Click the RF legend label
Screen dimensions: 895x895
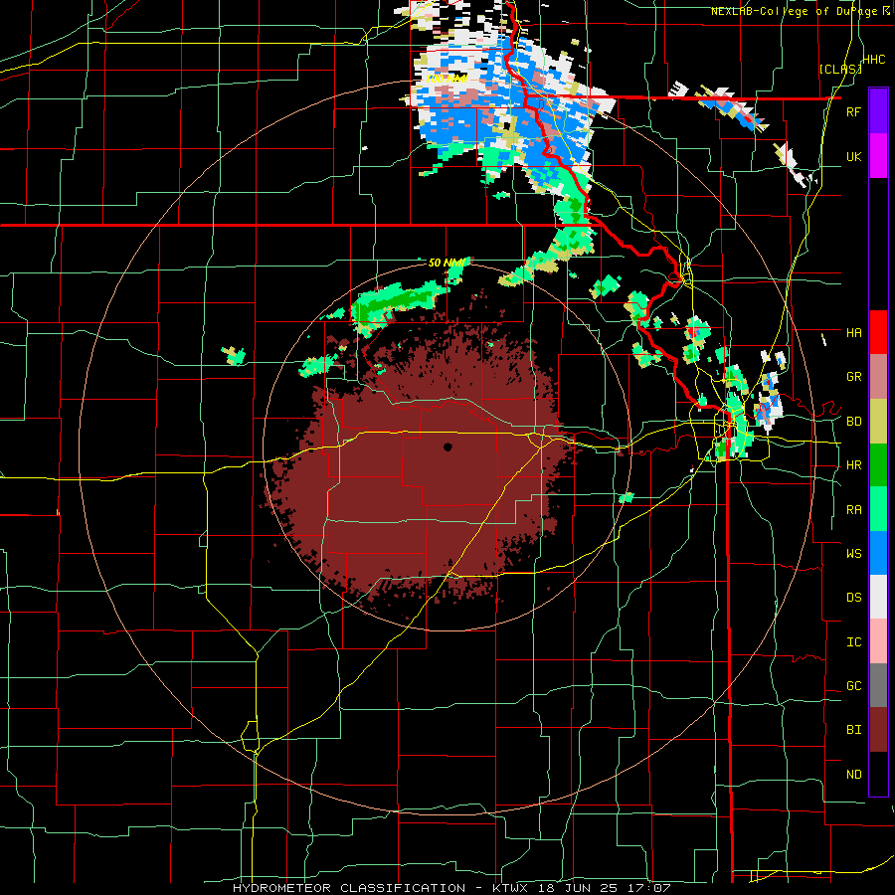[x=853, y=111]
